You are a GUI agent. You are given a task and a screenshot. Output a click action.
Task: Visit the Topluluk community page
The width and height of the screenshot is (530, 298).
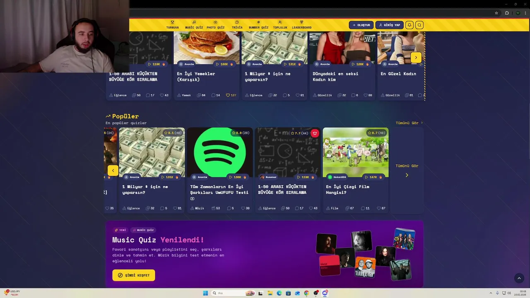pos(280,25)
